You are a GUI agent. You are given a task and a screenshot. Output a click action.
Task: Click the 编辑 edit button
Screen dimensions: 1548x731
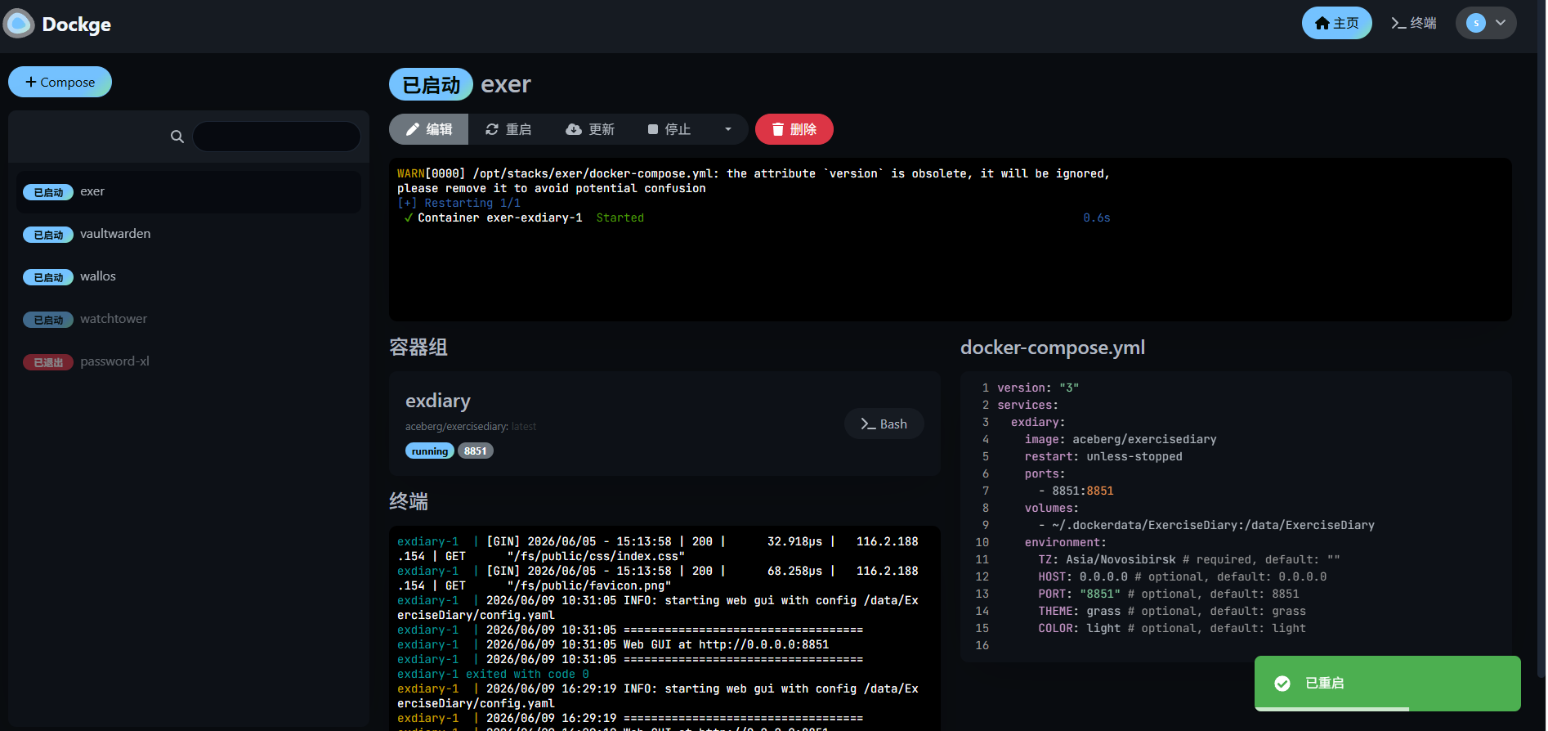428,129
